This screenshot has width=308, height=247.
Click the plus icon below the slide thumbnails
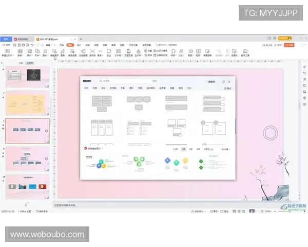point(26,205)
